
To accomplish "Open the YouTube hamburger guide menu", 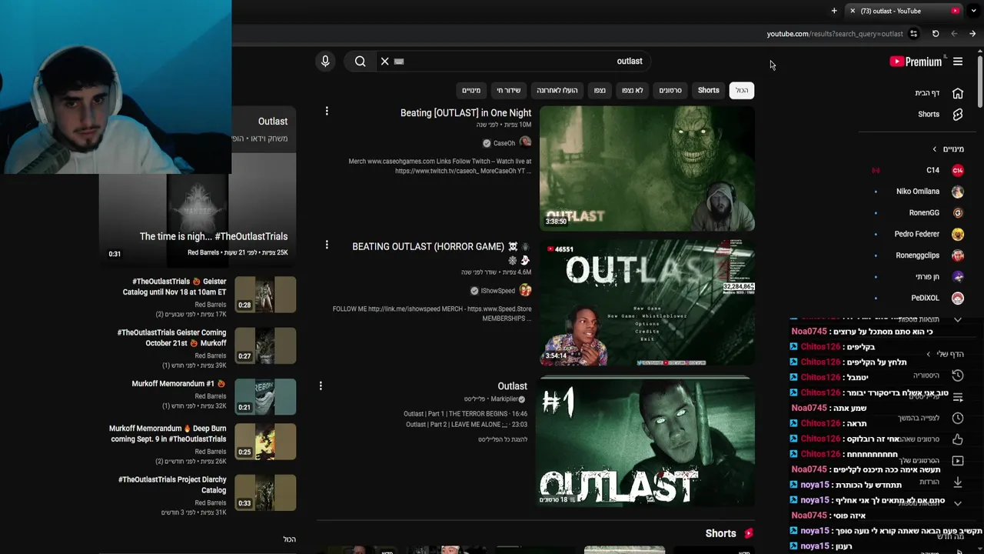I will coord(958,62).
